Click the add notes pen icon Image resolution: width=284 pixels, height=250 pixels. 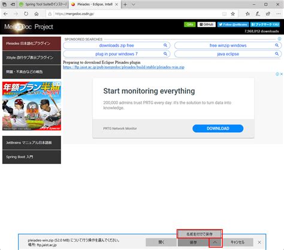[x=258, y=14]
